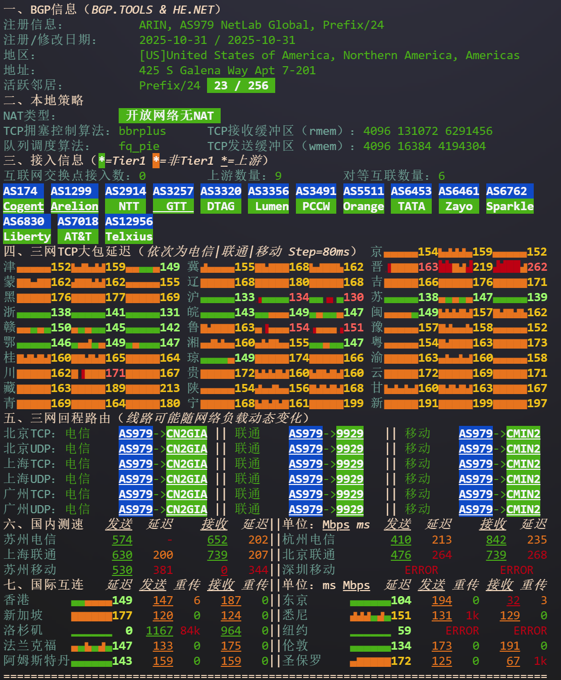Click the AS174 badge

tap(20, 191)
